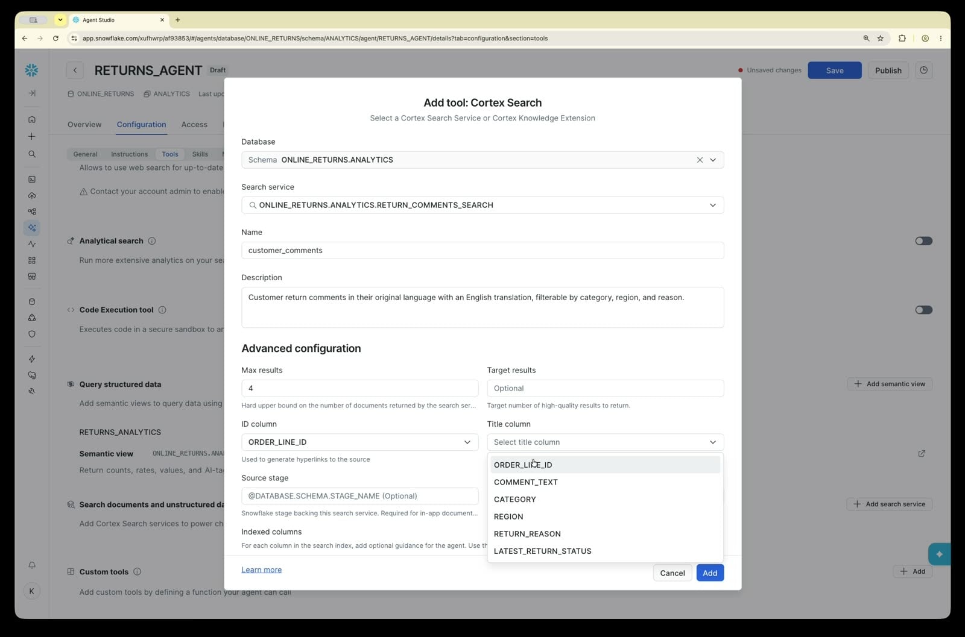Open the sidebar Search magnifier icon

(x=32, y=154)
